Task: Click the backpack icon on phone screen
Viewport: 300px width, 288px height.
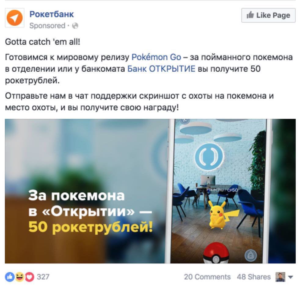Action: point(251,256)
